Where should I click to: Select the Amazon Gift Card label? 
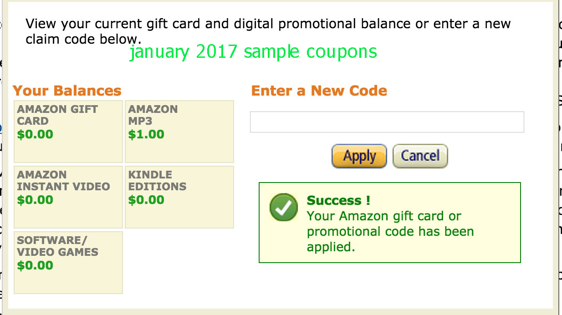(57, 115)
